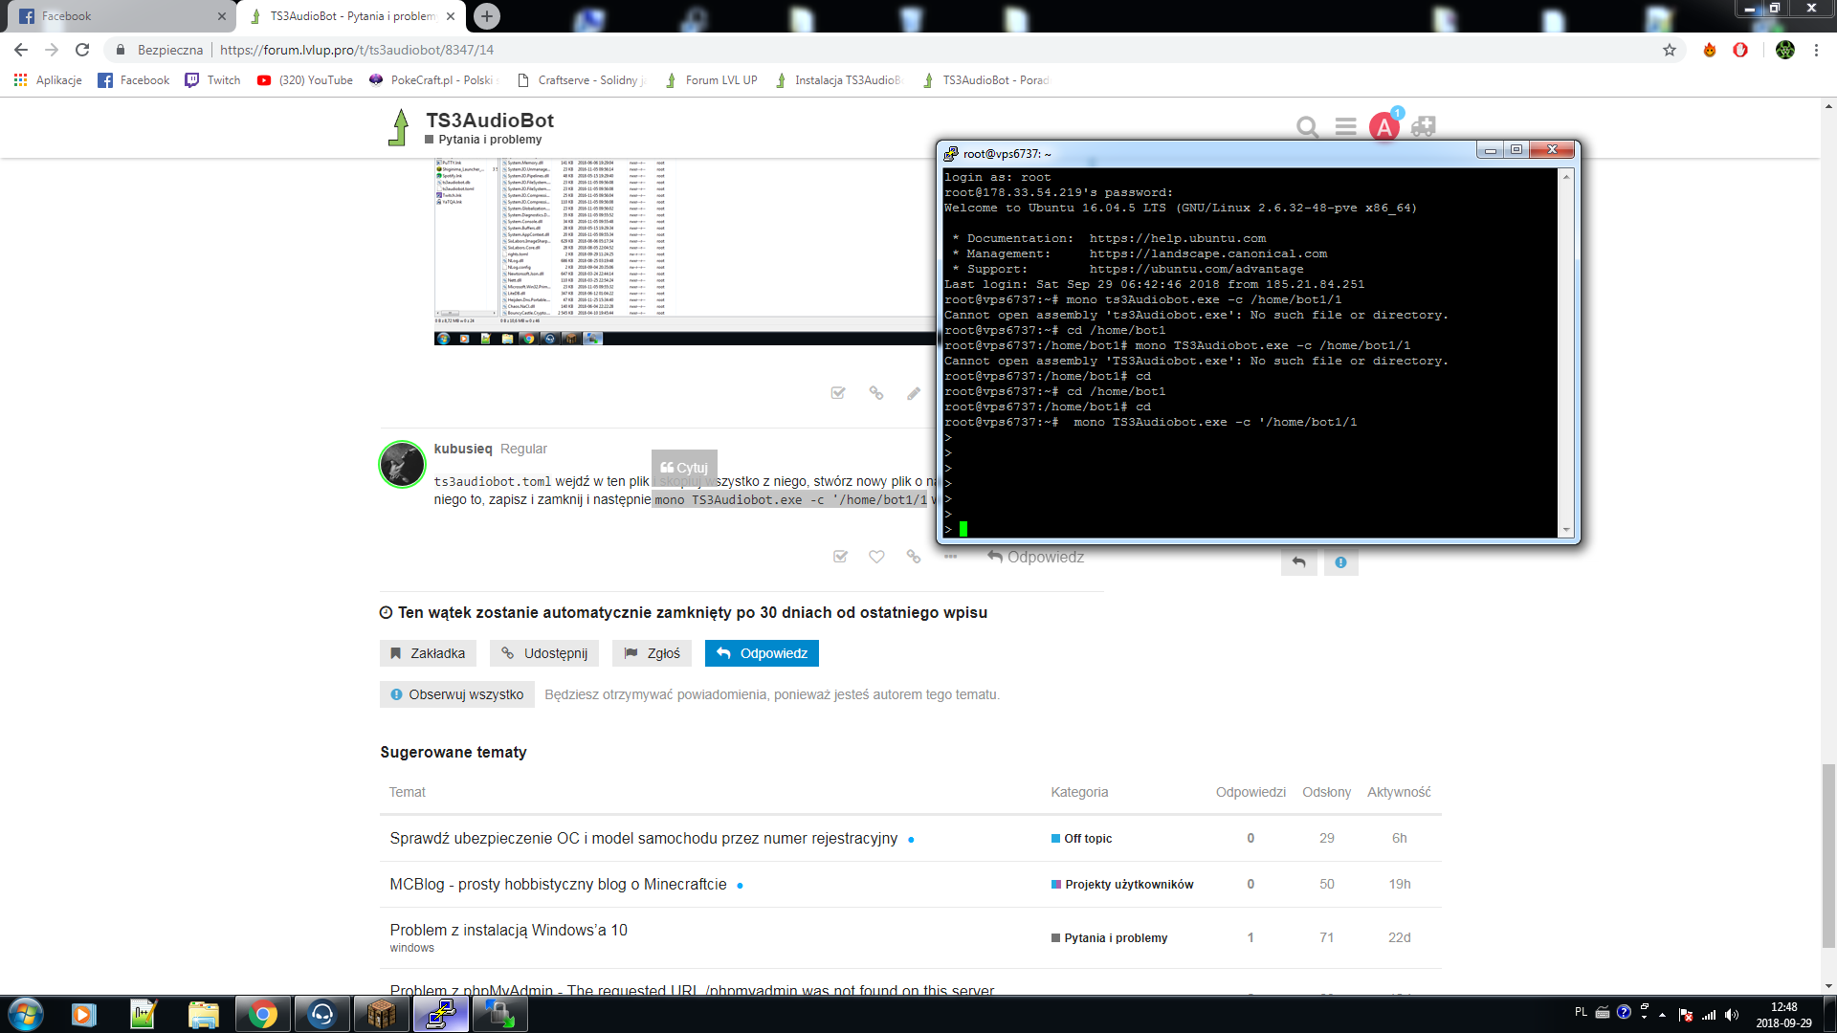Click the blue 'Odpowiedz' reply button
This screenshot has width=1837, height=1033.
coord(762,653)
